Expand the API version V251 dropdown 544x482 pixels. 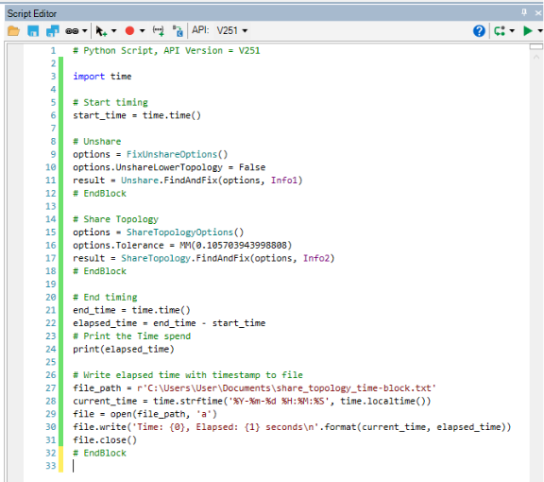coord(231,30)
